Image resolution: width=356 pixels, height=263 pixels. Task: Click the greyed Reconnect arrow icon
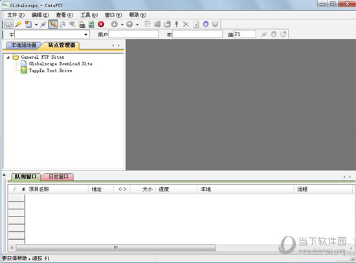pyautogui.click(x=72, y=24)
